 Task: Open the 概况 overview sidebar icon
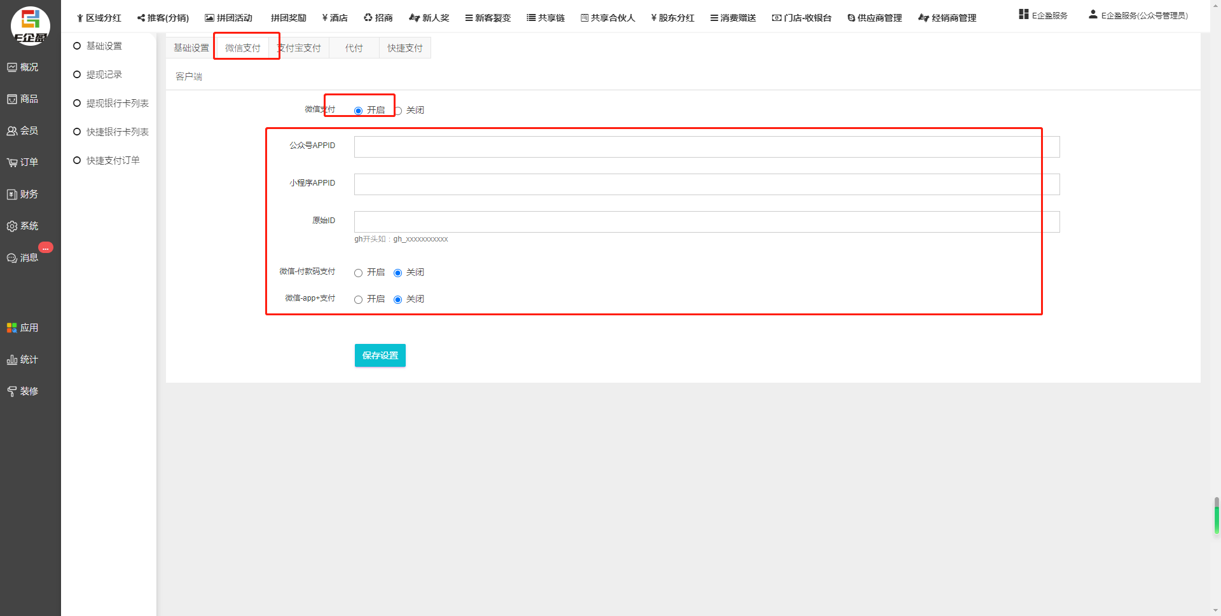pos(12,67)
